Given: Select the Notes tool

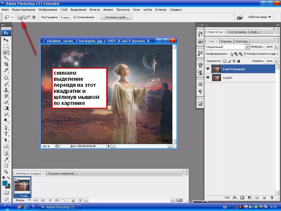Looking at the screenshot, I should [6, 153].
